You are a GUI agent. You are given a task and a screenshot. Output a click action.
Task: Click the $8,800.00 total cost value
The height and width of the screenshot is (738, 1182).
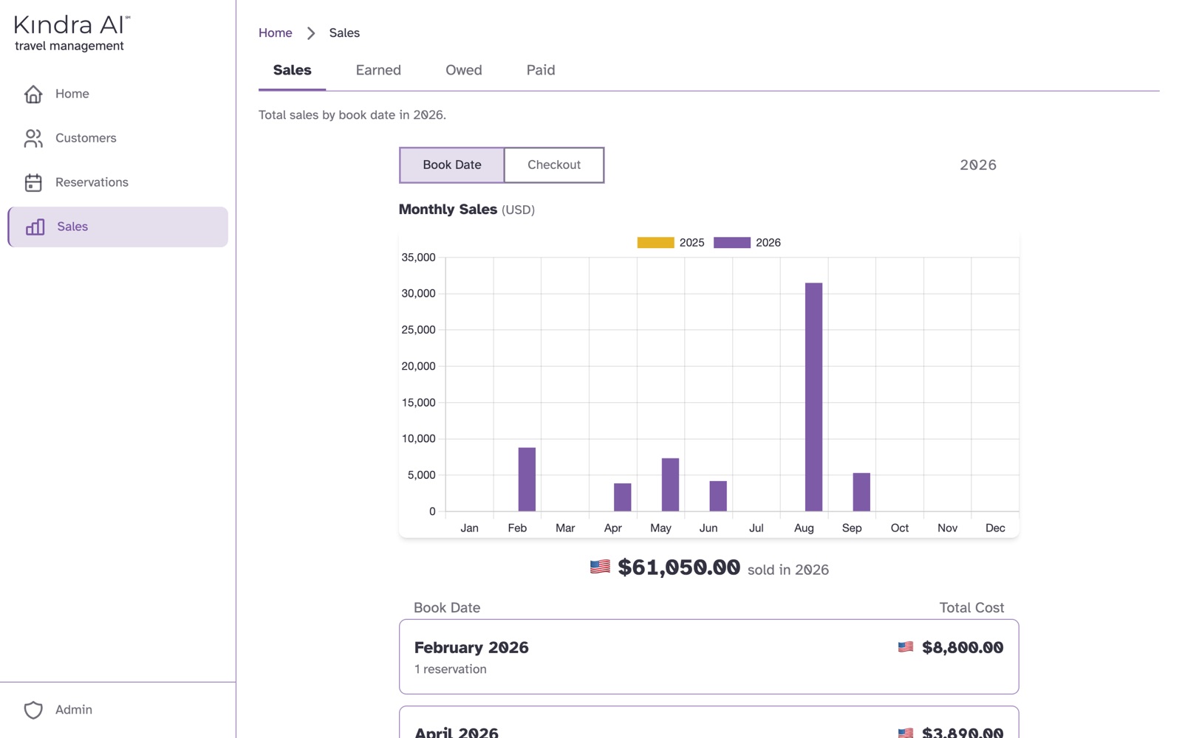(x=963, y=648)
